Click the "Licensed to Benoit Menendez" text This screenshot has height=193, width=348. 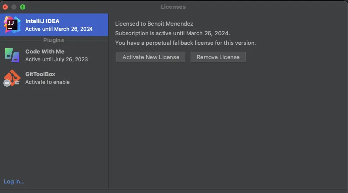(x=154, y=23)
